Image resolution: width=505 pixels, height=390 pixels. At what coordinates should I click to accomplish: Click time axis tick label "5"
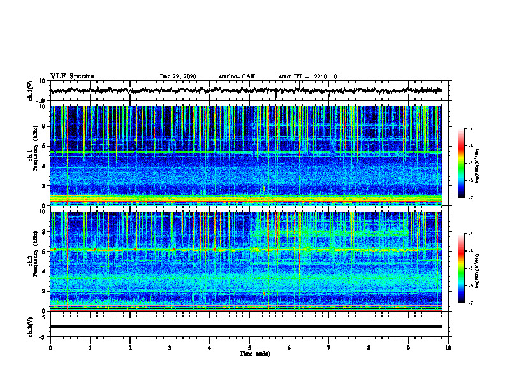pyautogui.click(x=249, y=348)
